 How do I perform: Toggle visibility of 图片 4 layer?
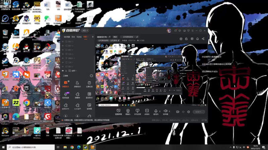(63, 46)
